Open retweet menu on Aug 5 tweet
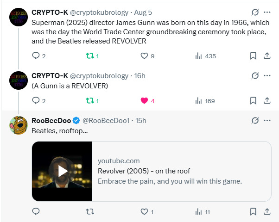The width and height of the screenshot is (279, 222). coord(90,56)
